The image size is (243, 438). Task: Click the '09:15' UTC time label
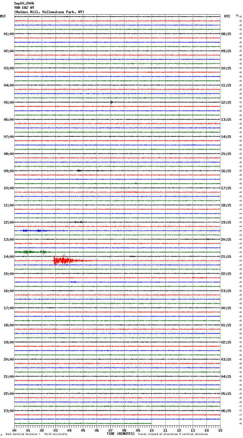pos(226,51)
